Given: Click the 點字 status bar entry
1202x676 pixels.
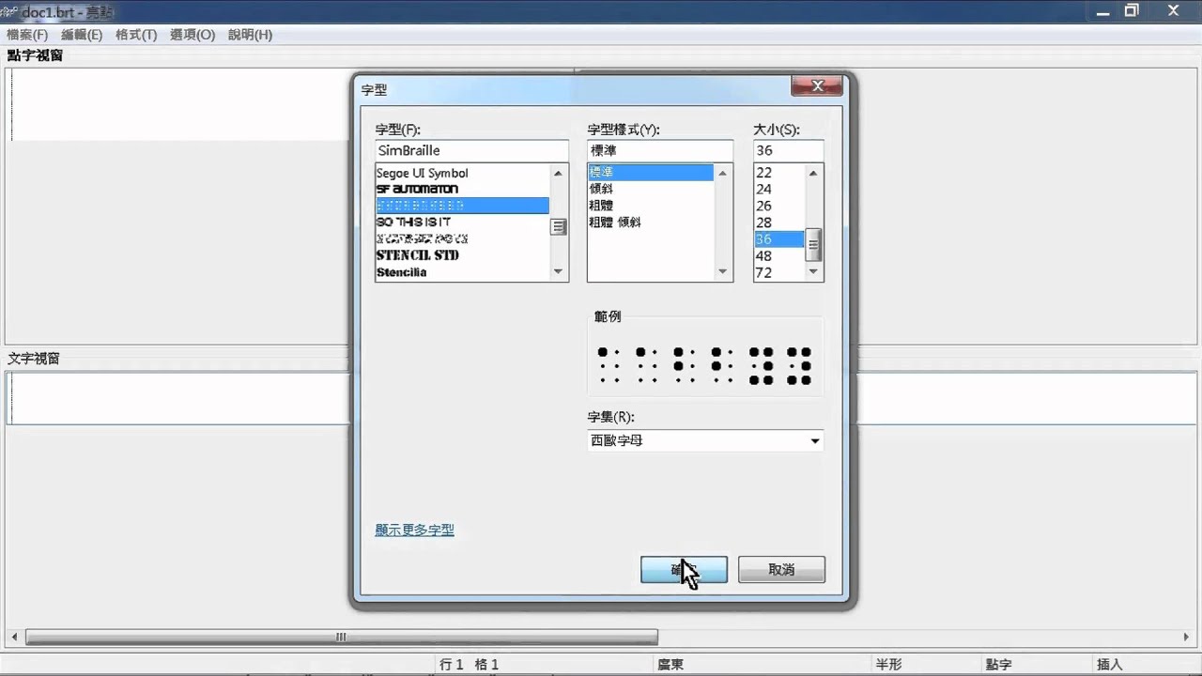Looking at the screenshot, I should click(999, 665).
